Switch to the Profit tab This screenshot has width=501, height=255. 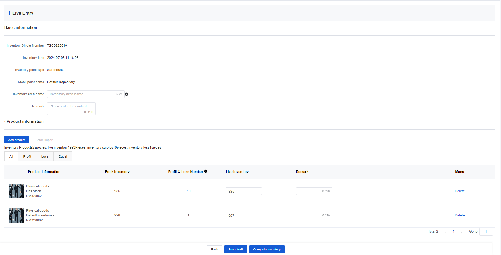tap(27, 156)
